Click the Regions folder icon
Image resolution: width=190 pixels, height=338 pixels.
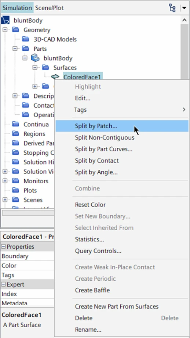point(15,134)
